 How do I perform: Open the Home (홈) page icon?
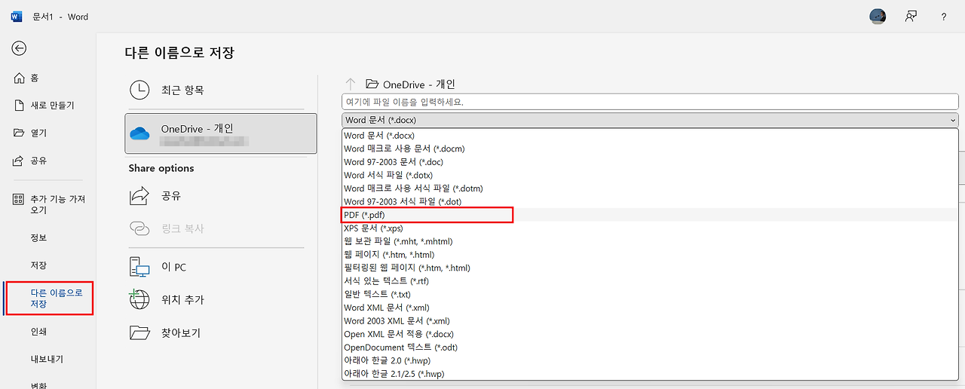[20, 78]
